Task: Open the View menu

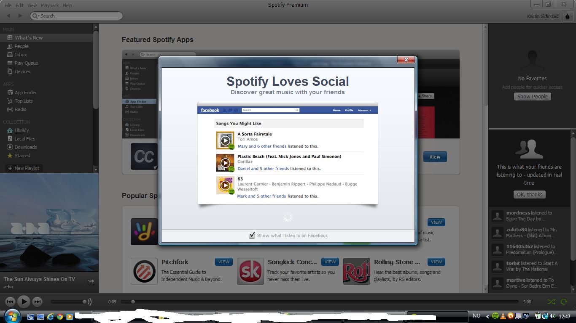Action: (32, 5)
